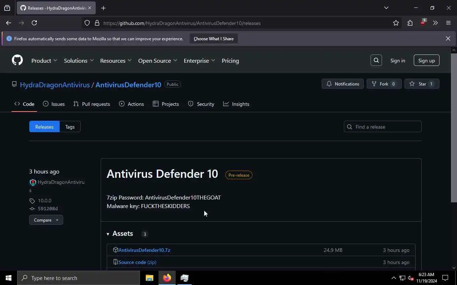
Task: Click the Windows taskbar search box
Action: pos(79,278)
